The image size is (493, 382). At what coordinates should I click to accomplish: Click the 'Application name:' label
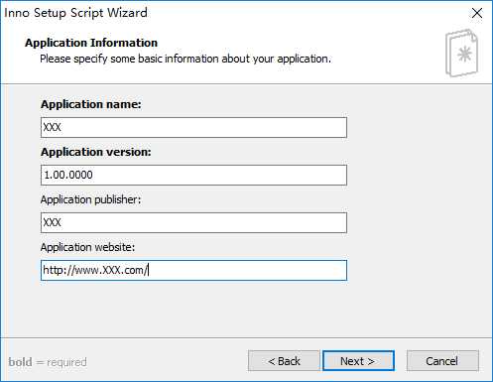click(91, 104)
